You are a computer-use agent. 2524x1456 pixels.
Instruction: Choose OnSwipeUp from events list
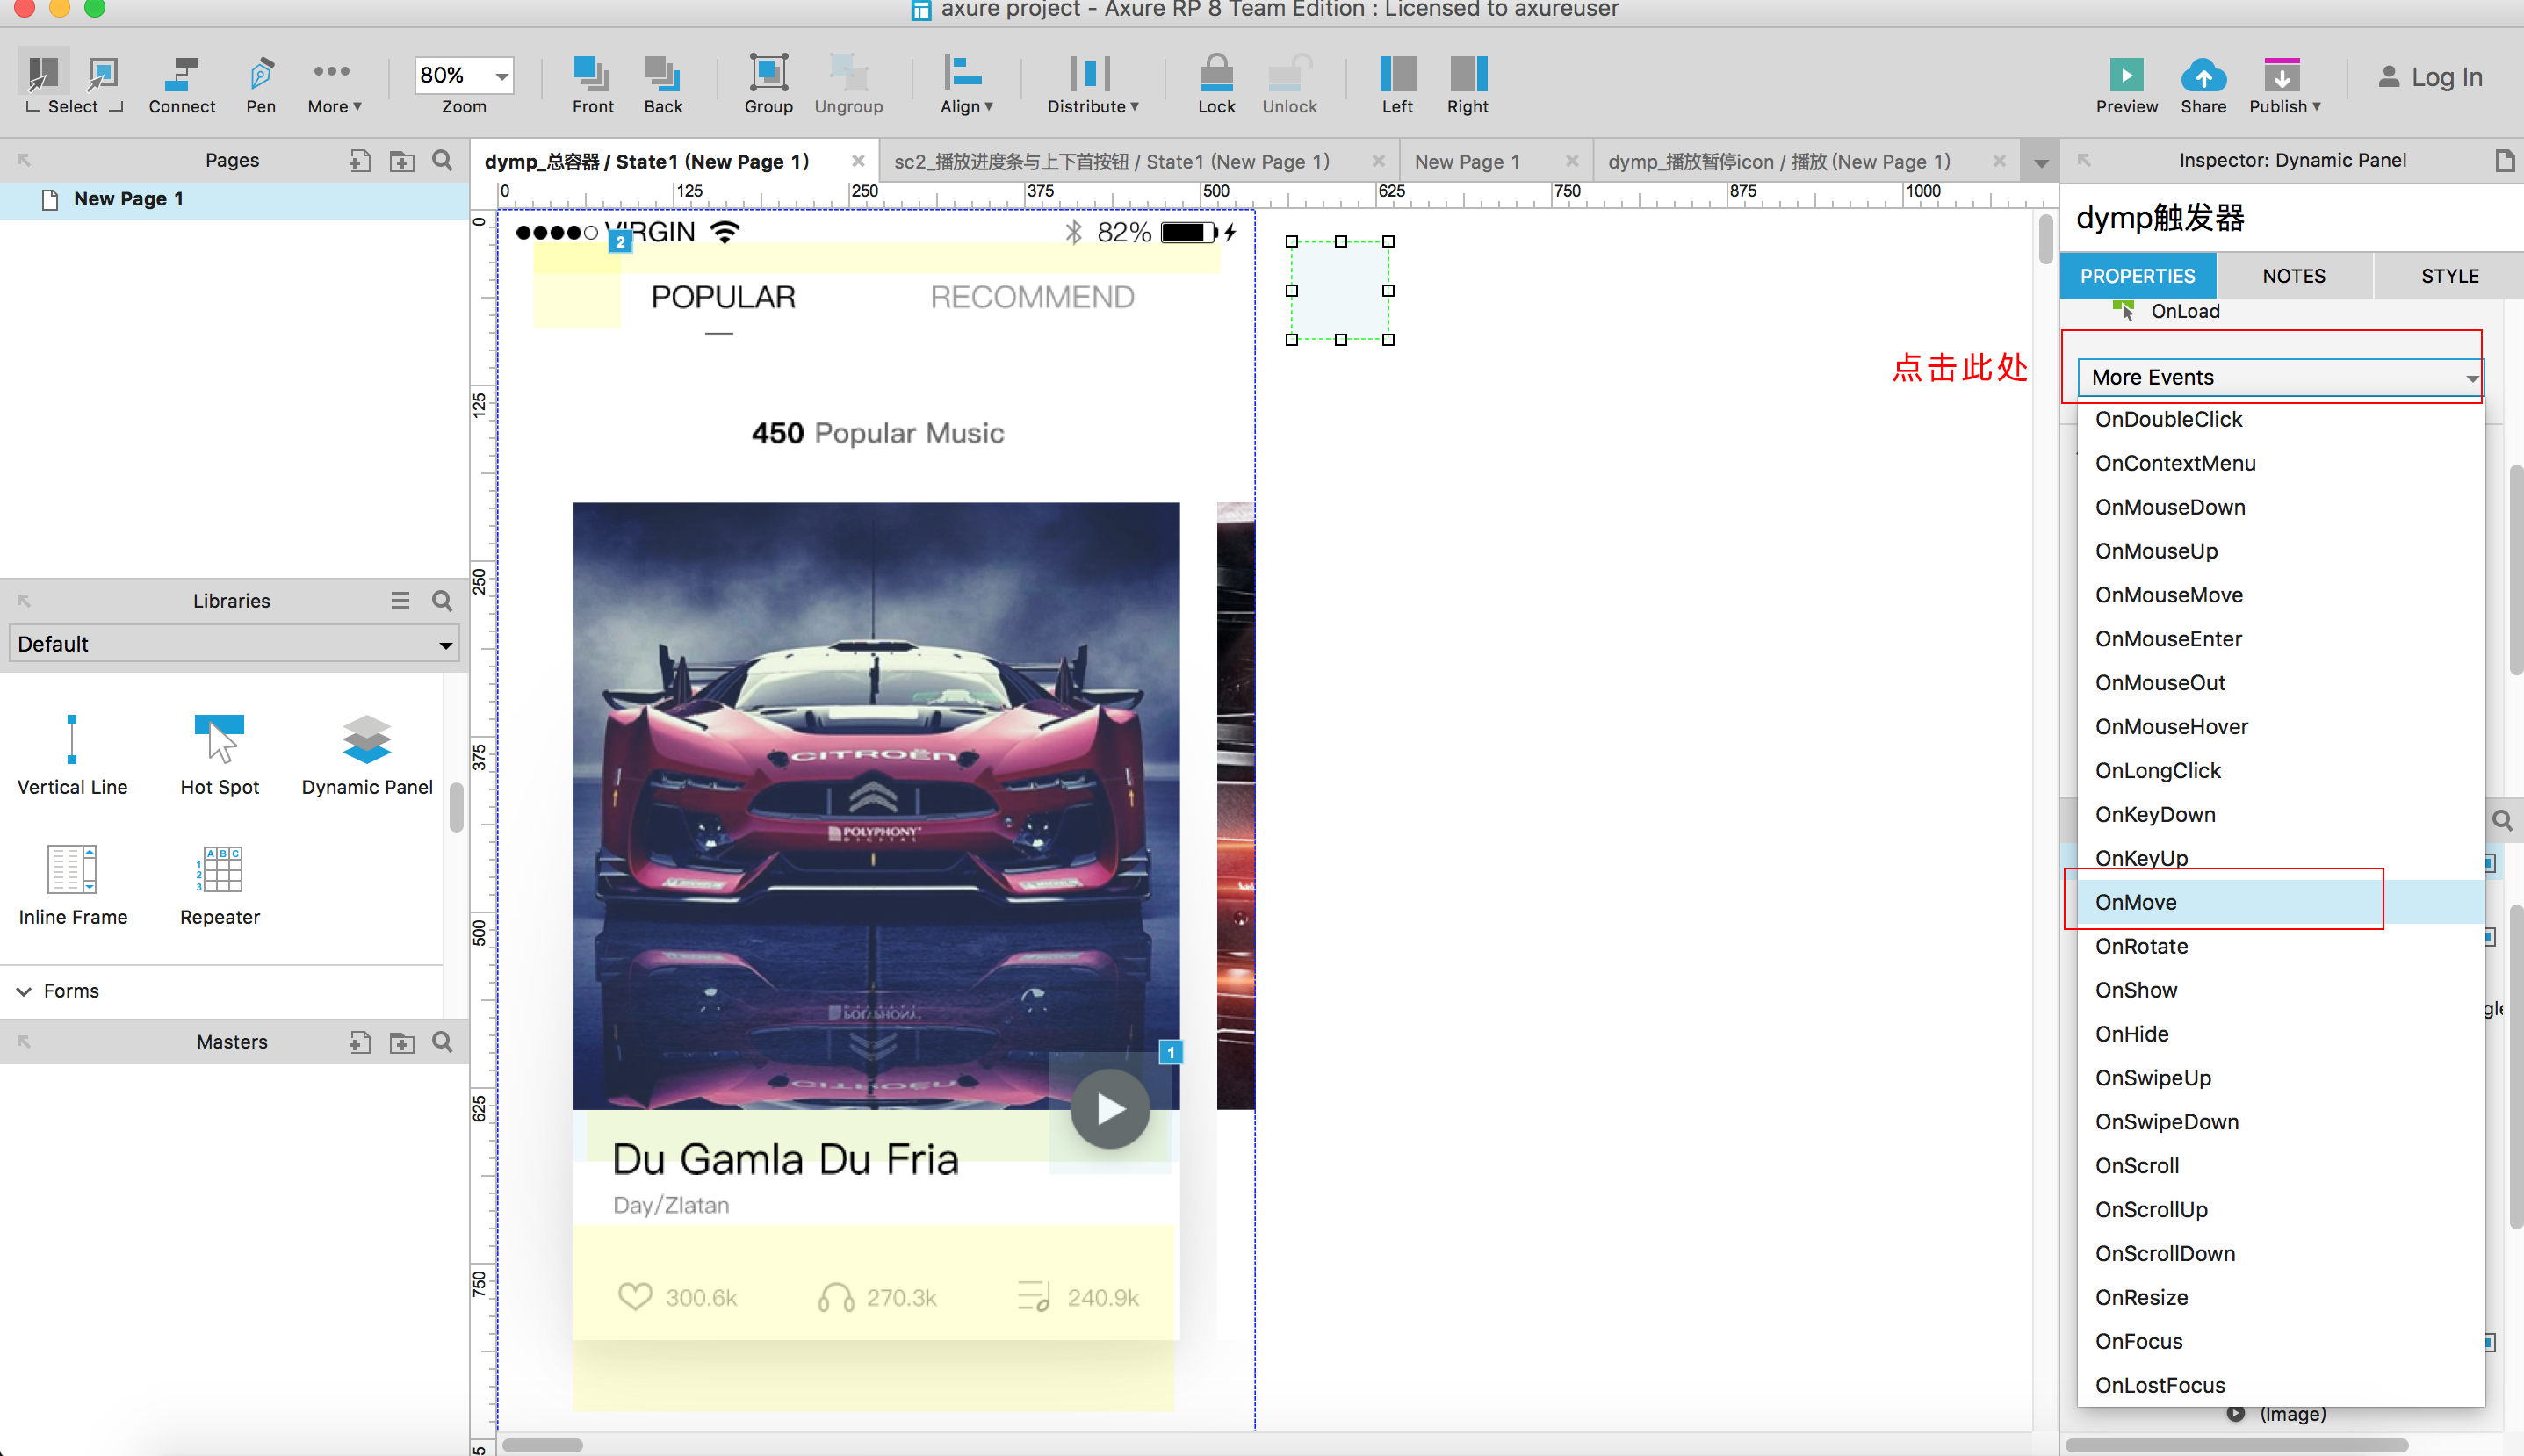click(2280, 1078)
